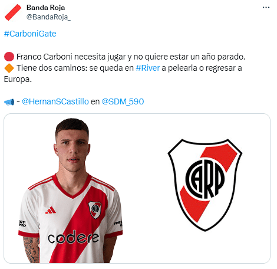Screen dimensions: 277x269
Task: Open the Banda Roja profile name
Action: pyautogui.click(x=45, y=8)
